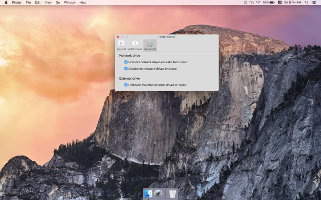
Task: Toggle Disconnect network drives on sleep checkbox
Action: pyautogui.click(x=126, y=69)
